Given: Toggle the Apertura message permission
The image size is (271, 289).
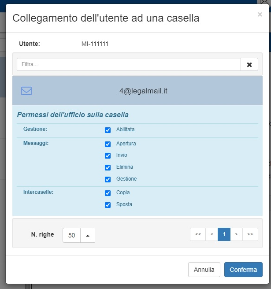Looking at the screenshot, I should pos(108,144).
